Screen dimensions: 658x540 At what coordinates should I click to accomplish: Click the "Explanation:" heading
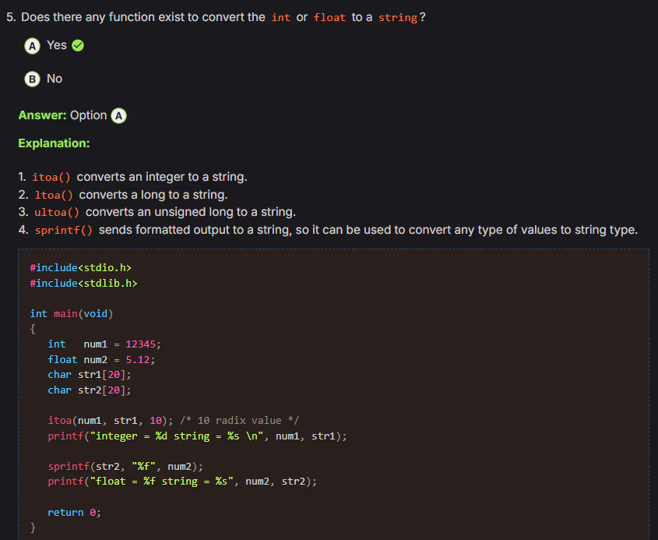point(54,143)
